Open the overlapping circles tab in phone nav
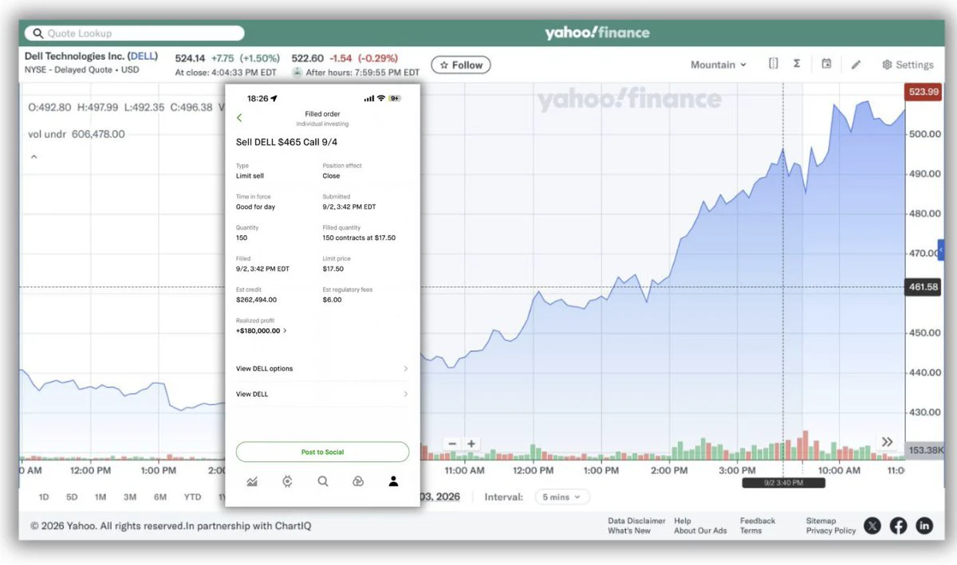957x565 pixels. tap(358, 481)
